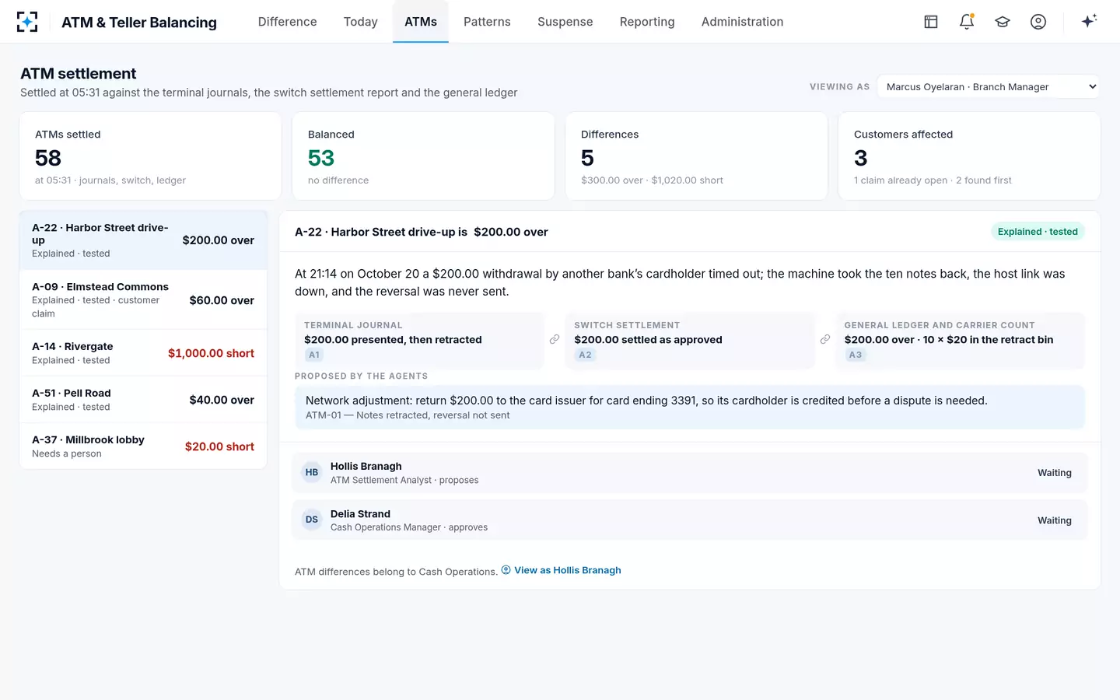Click the ATM settlement heading
The width and height of the screenshot is (1120, 700).
coord(79,73)
